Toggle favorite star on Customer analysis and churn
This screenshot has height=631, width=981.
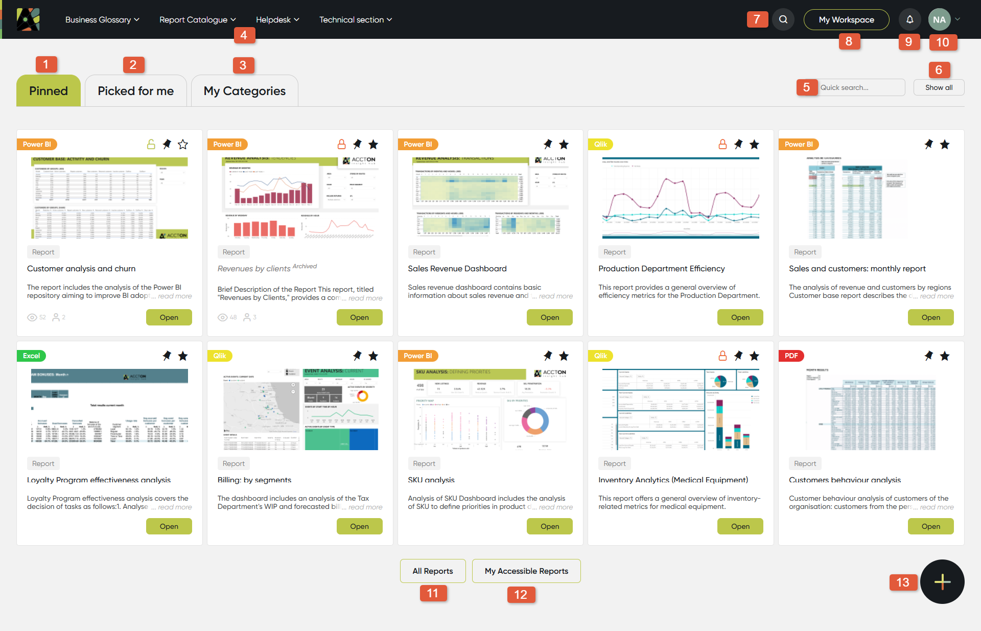[x=183, y=145]
